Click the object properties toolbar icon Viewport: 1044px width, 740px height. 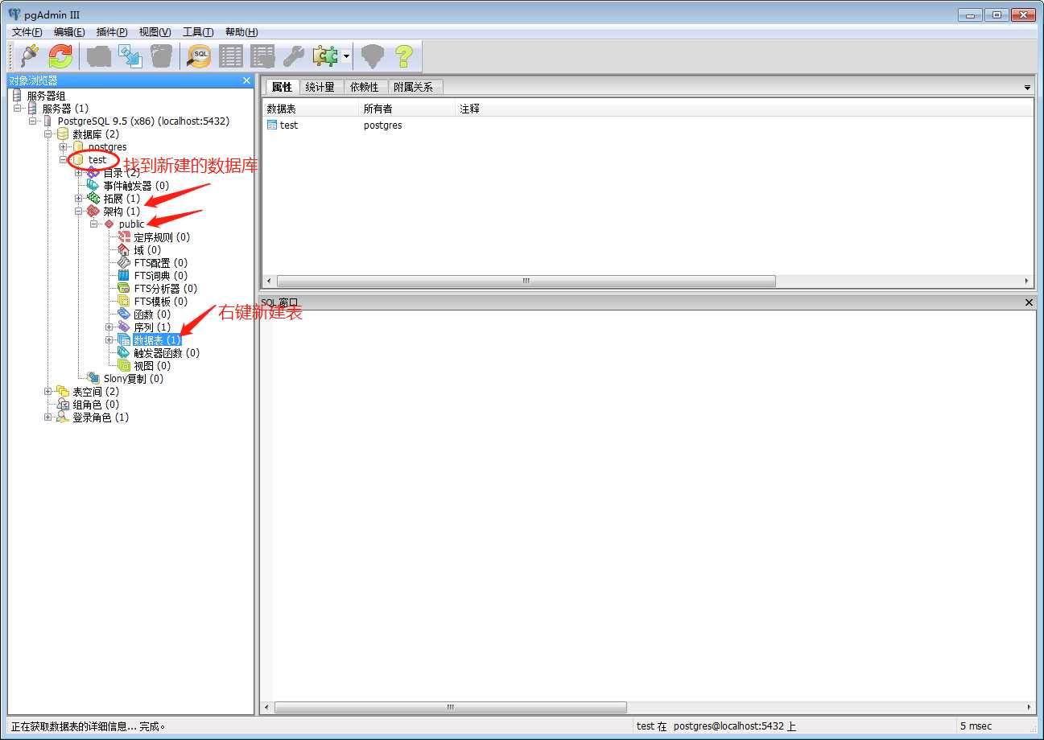click(99, 55)
